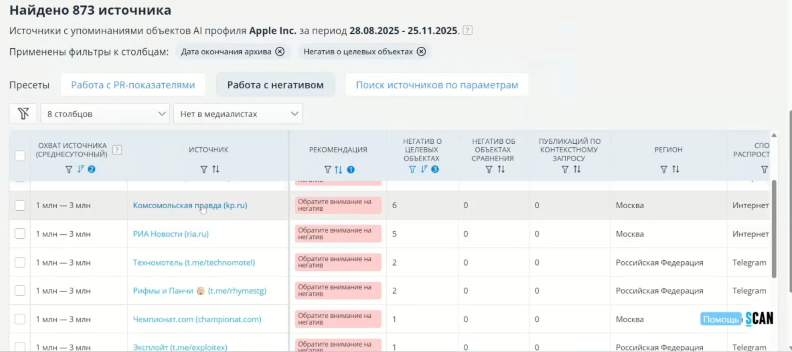Click sort priority badge 1 in Рекомендация column
This screenshot has width=792, height=352.
pyautogui.click(x=351, y=169)
